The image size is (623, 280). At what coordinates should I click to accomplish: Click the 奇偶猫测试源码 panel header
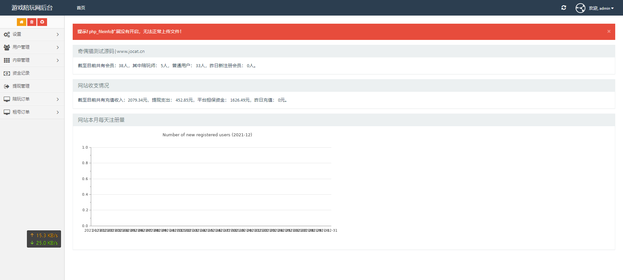[344, 51]
